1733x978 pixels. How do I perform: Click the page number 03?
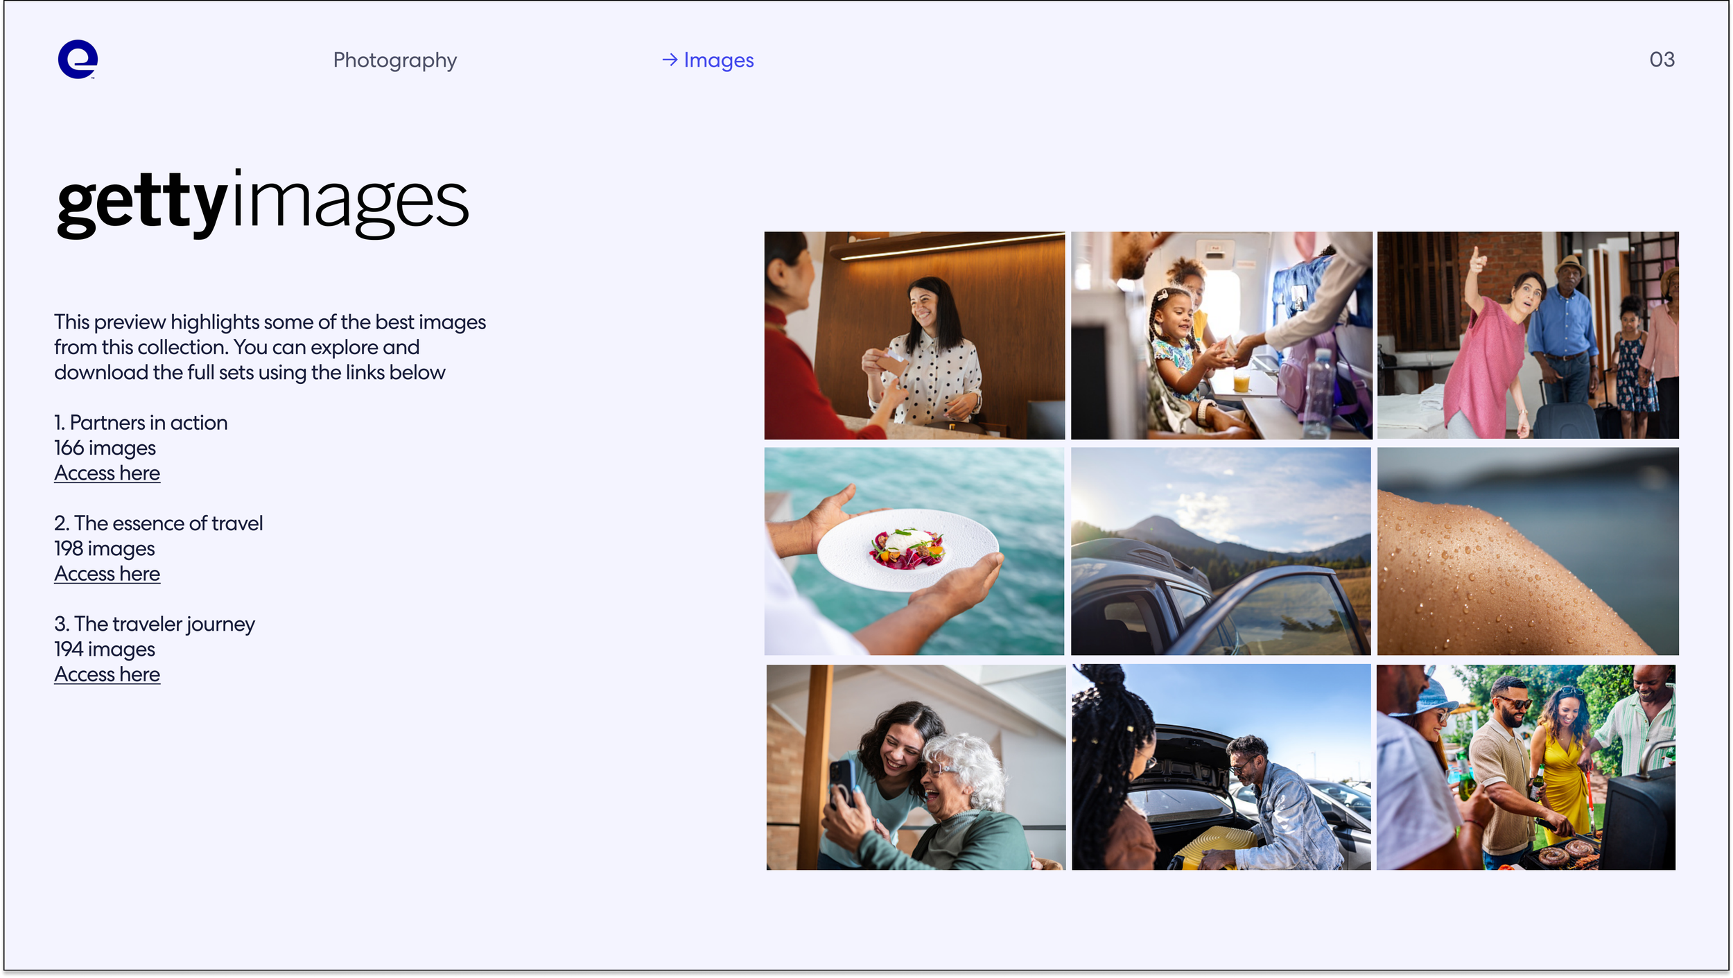(x=1661, y=60)
